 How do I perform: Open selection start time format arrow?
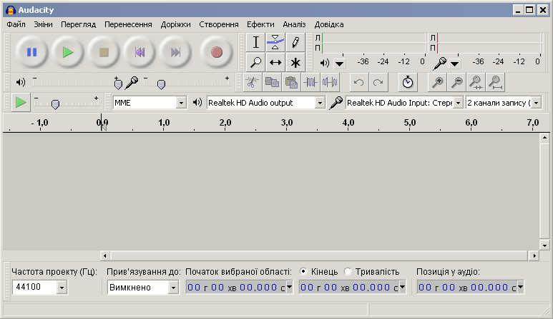point(289,287)
